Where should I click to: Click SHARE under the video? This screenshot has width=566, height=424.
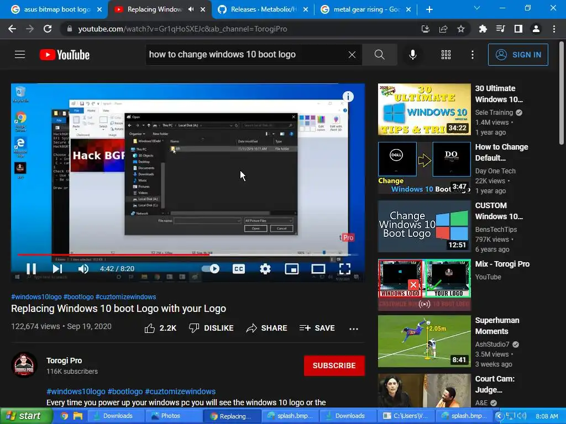click(x=266, y=328)
